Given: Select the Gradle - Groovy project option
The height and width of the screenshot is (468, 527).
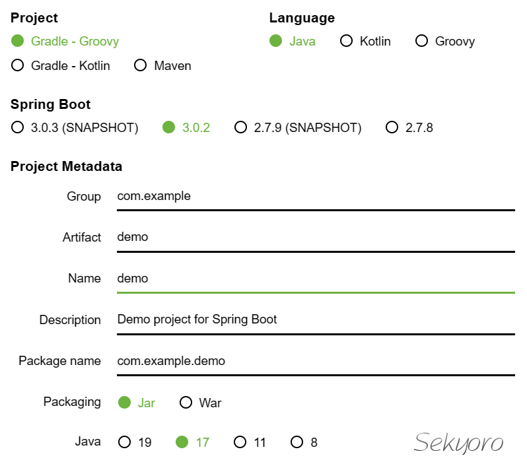Looking at the screenshot, I should (18, 41).
